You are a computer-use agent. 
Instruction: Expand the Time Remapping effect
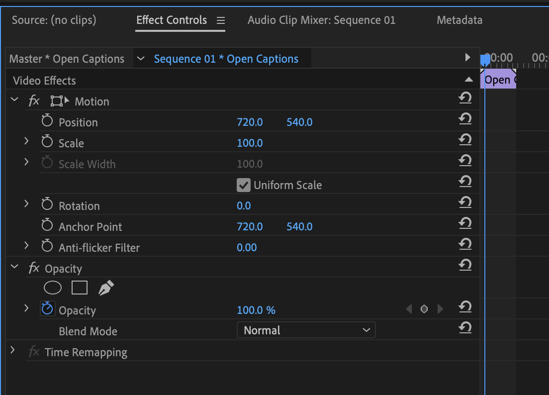click(13, 351)
